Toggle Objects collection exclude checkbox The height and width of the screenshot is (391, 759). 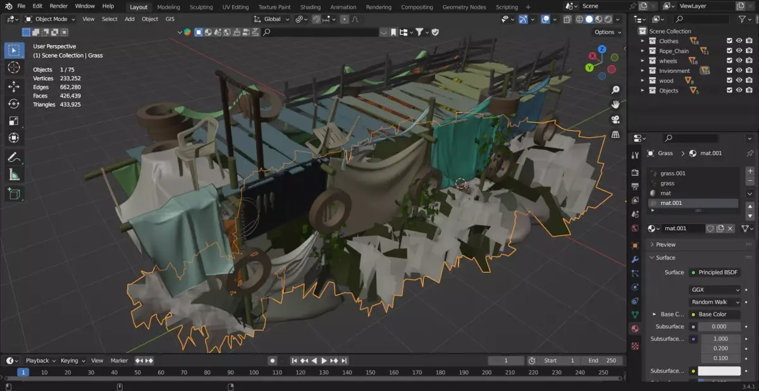(729, 90)
